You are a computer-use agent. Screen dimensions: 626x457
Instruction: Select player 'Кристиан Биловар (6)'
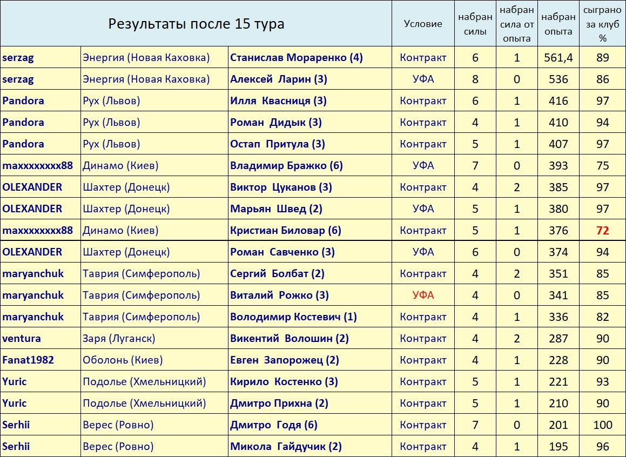(285, 230)
